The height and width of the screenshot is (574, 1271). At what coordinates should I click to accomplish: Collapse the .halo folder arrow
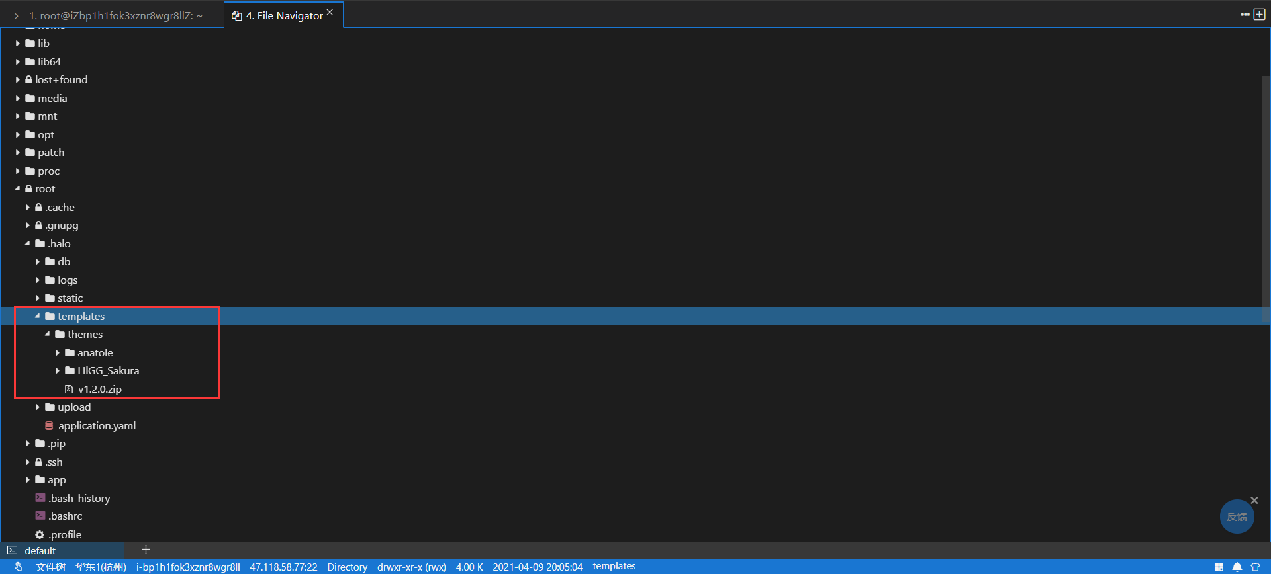pos(27,243)
